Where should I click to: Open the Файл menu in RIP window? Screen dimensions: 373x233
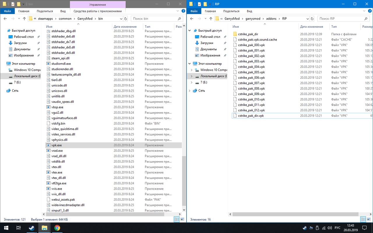194,11
